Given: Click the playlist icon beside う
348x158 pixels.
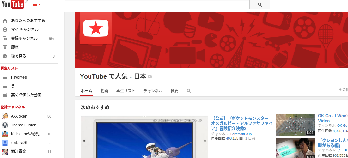Looking at the screenshot, I should pos(5,86).
